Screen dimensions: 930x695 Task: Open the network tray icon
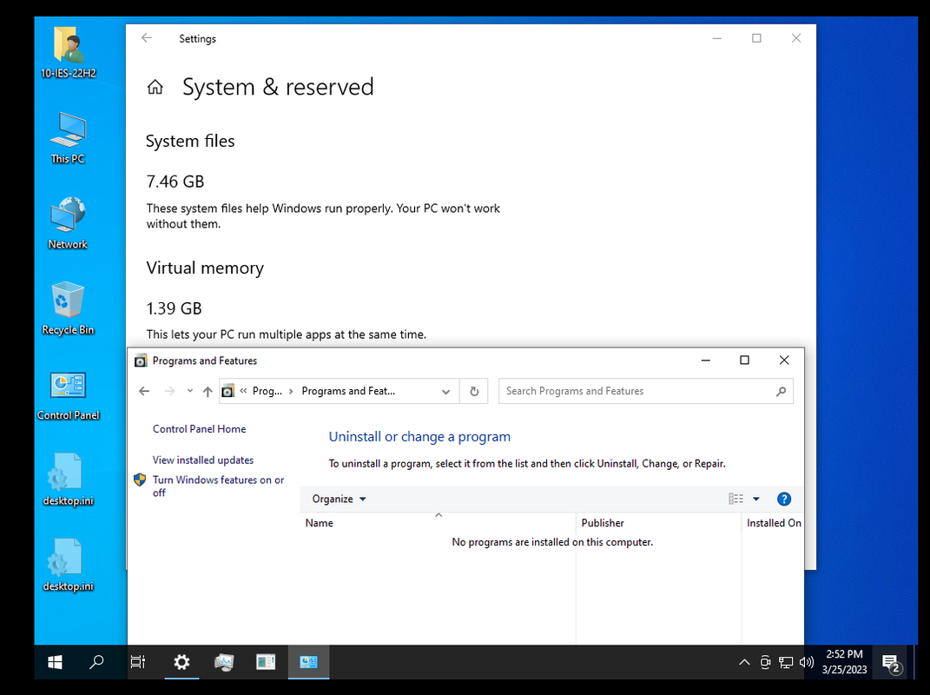pos(786,662)
